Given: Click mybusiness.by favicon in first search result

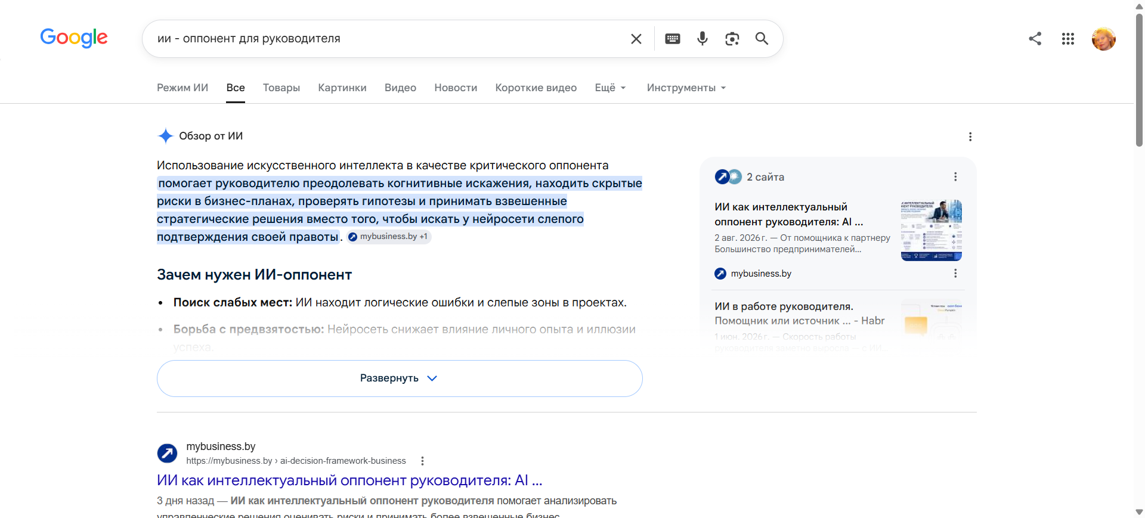Looking at the screenshot, I should tap(167, 453).
